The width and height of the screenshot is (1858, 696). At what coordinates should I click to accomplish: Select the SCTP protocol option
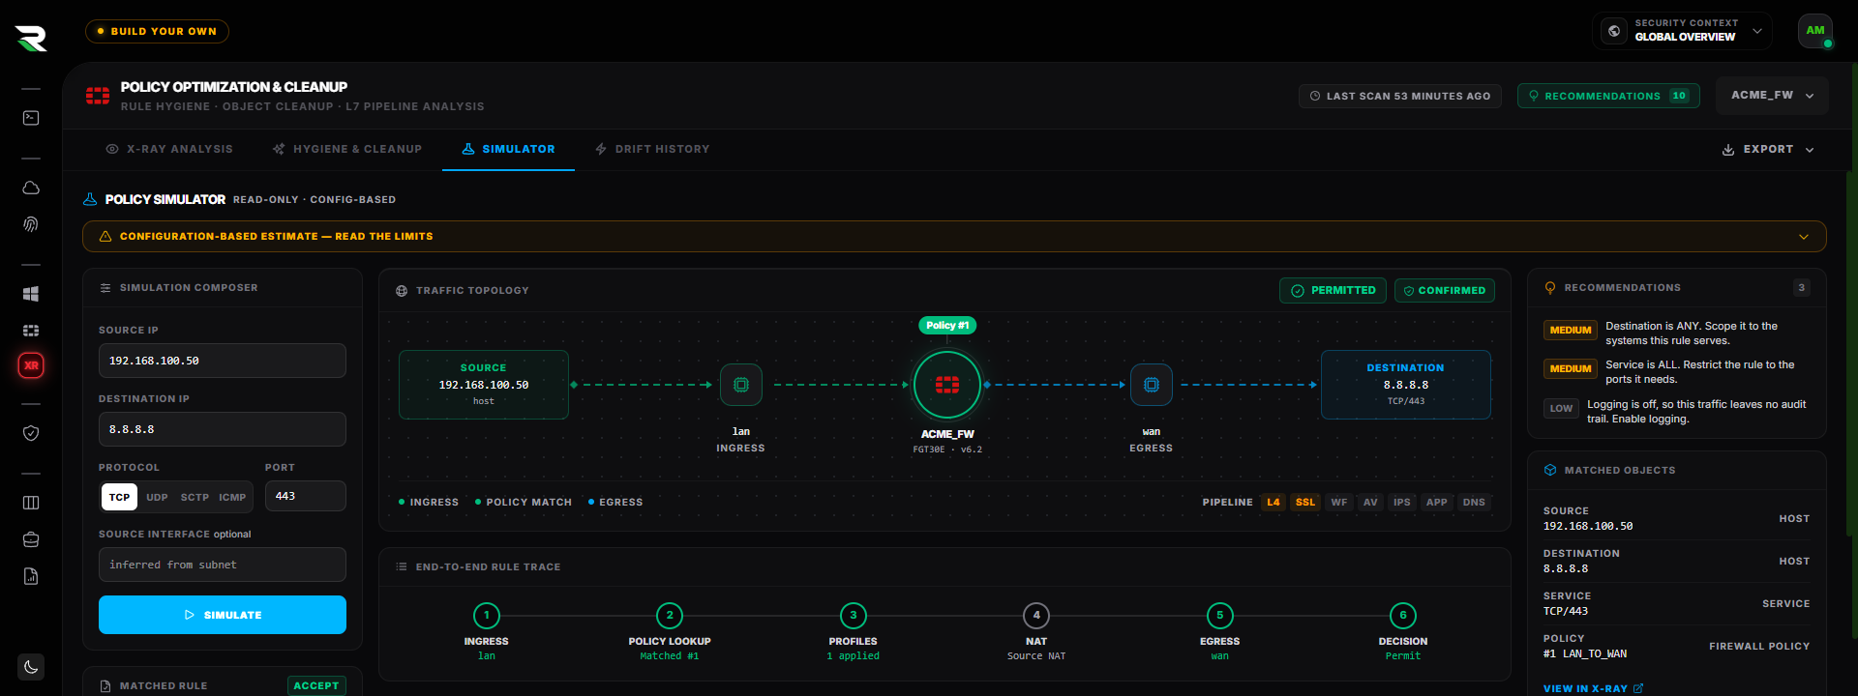click(x=195, y=497)
